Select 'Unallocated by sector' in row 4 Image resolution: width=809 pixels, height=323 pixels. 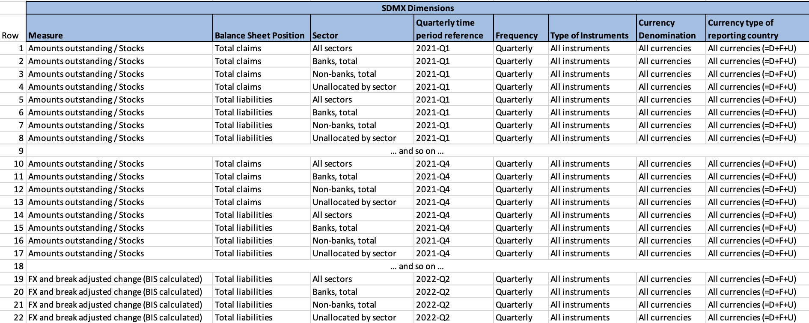click(354, 87)
